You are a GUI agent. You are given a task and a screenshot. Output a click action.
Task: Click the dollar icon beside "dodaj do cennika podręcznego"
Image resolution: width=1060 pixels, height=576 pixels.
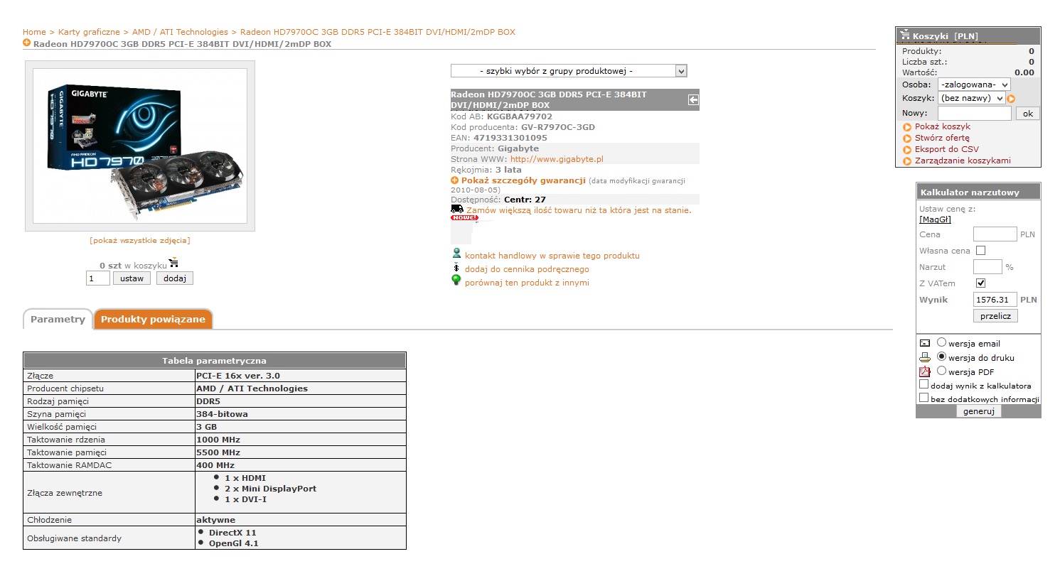pos(456,268)
